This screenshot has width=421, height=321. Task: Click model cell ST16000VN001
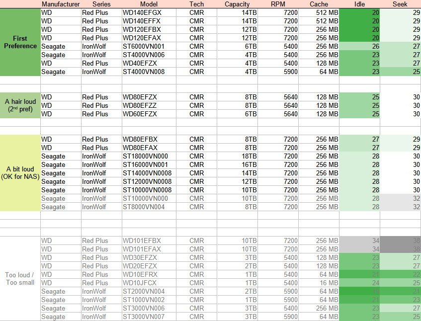click(149, 164)
